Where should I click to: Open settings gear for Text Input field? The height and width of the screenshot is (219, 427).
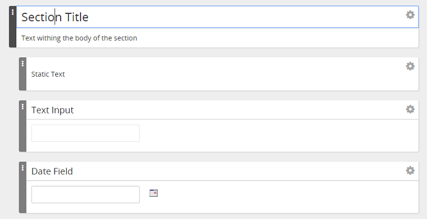point(410,109)
